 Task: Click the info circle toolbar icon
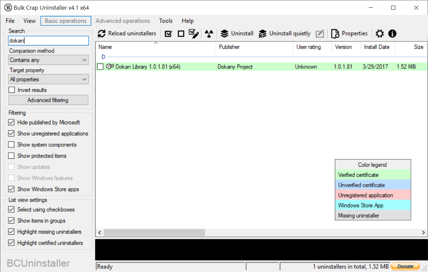pos(392,33)
